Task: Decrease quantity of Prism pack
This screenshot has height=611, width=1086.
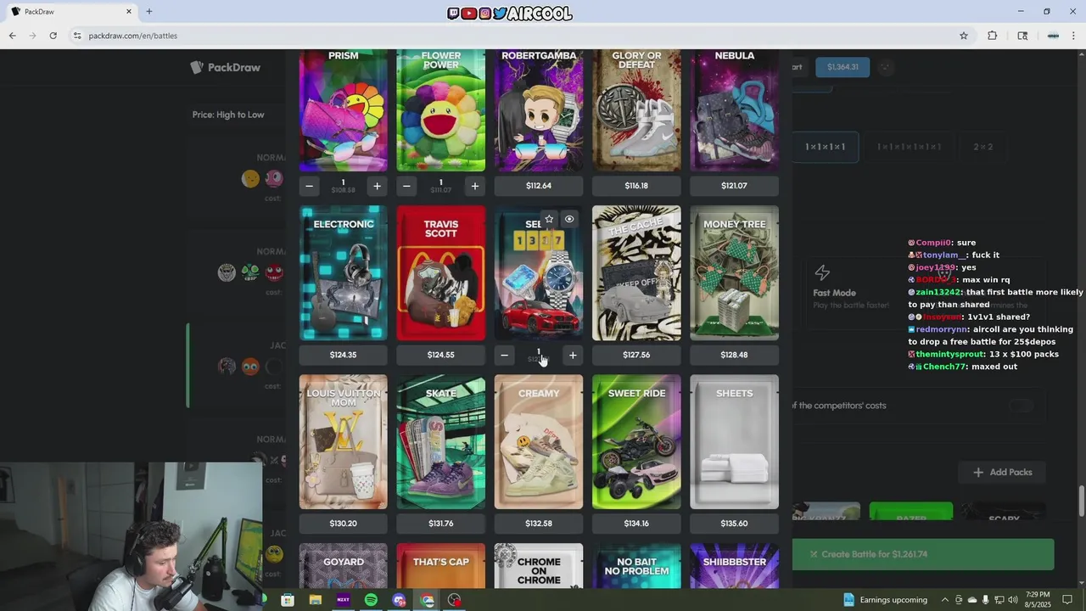Action: [x=310, y=186]
